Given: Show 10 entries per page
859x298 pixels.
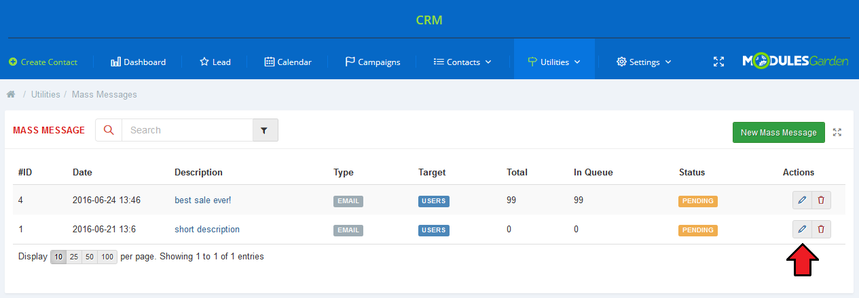Looking at the screenshot, I should pos(58,257).
